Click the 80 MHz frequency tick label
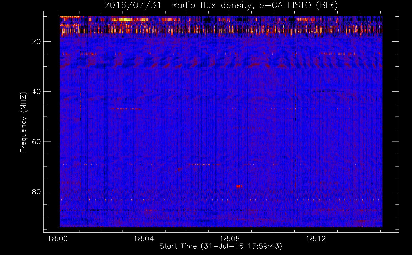 (x=37, y=192)
